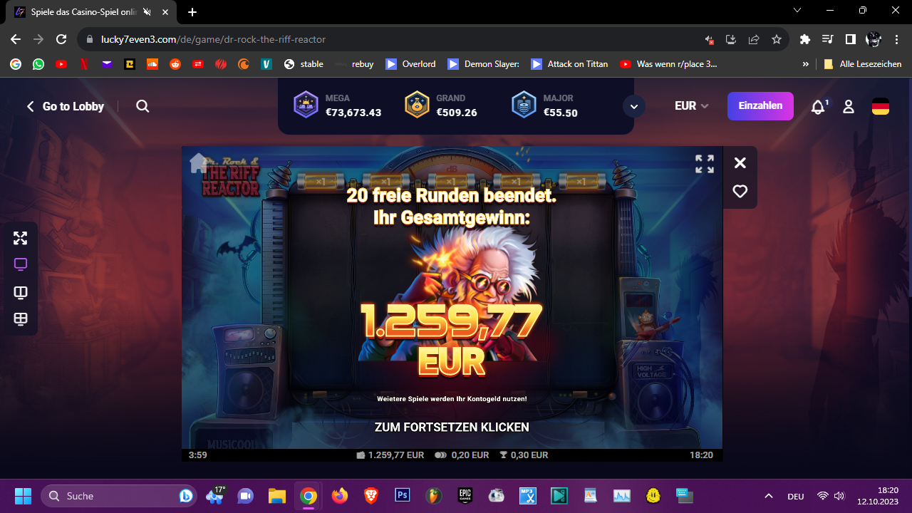Bookmark this page with the star icon
This screenshot has height=513, width=912.
(777, 39)
